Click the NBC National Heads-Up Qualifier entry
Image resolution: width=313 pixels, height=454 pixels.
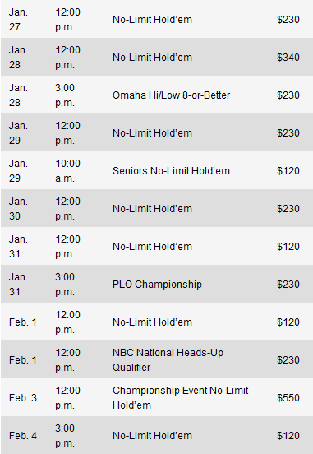point(168,360)
